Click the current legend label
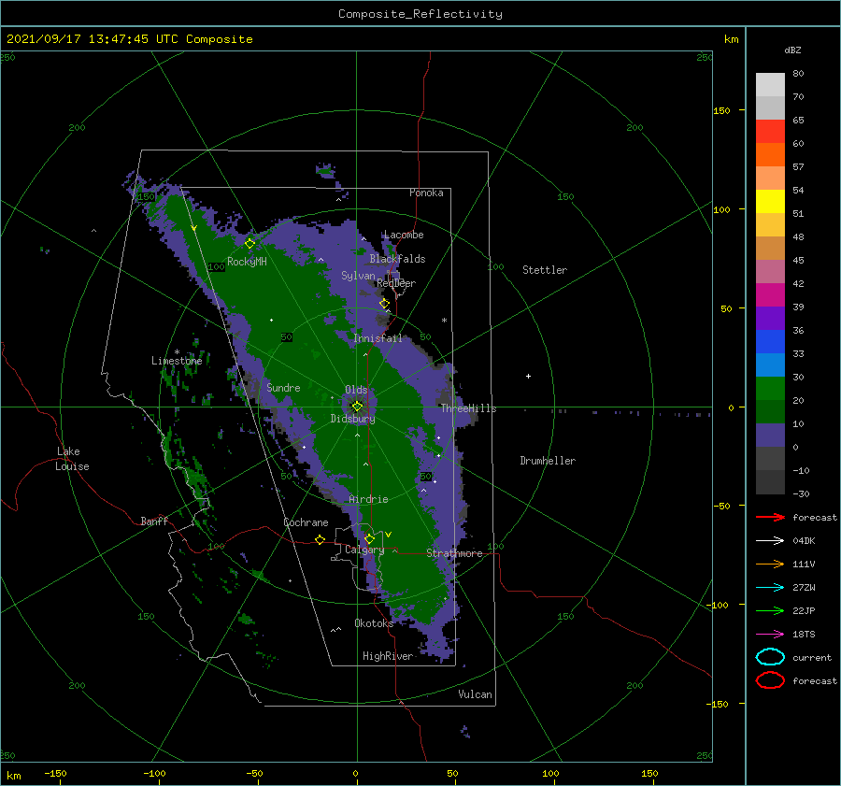 (x=812, y=658)
